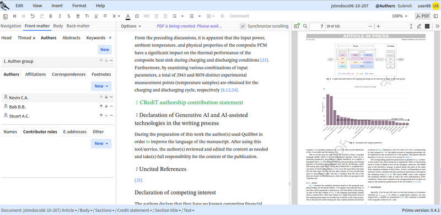This screenshot has width=441, height=215.
Task: Open the Authors New dropdown button
Action: 101,86
